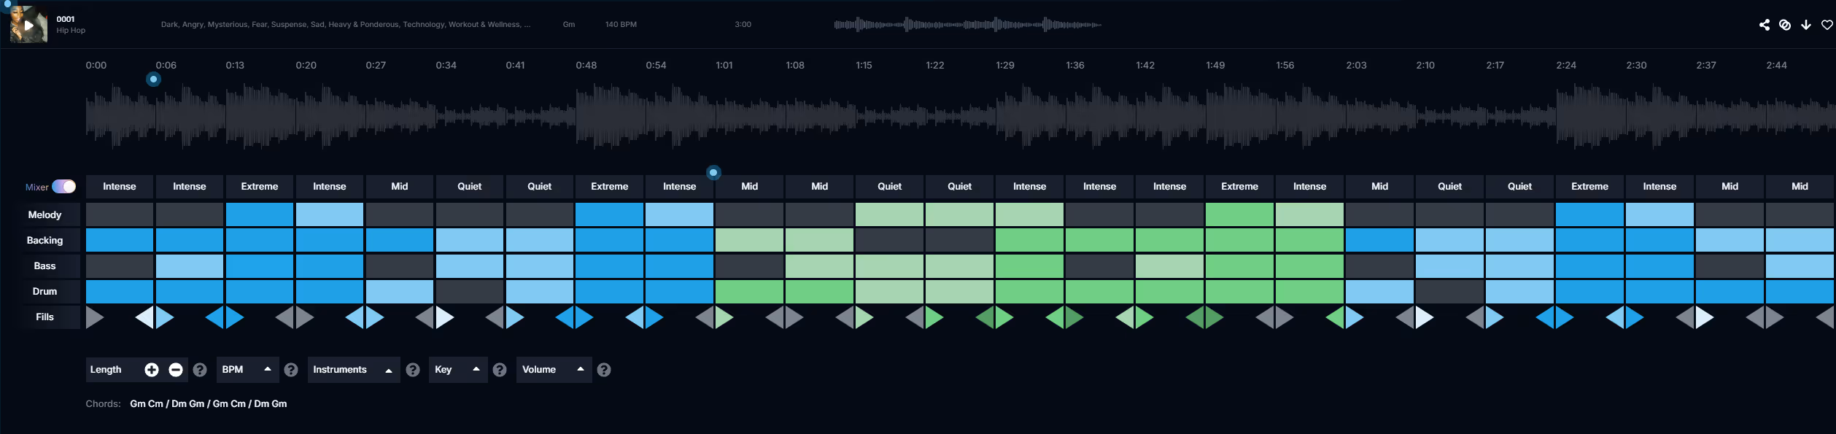
Task: Click the track title 0001
Action: pyautogui.click(x=66, y=19)
